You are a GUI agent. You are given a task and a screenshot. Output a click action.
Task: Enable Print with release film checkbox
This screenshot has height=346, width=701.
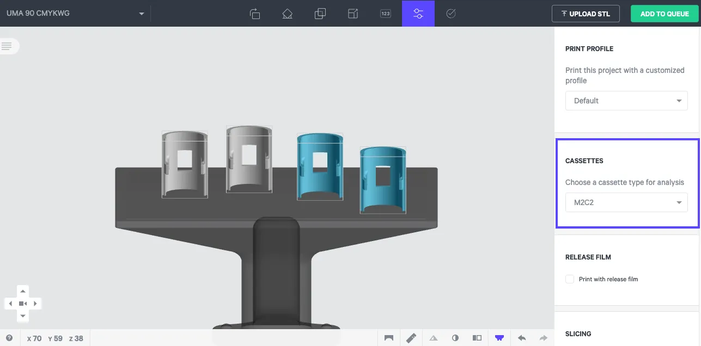(570, 279)
